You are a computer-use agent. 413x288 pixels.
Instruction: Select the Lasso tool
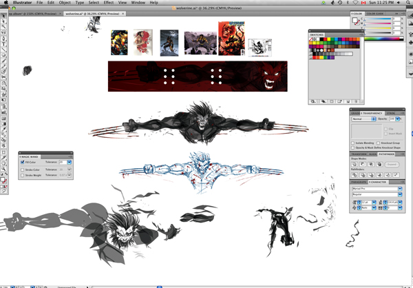click(3, 32)
